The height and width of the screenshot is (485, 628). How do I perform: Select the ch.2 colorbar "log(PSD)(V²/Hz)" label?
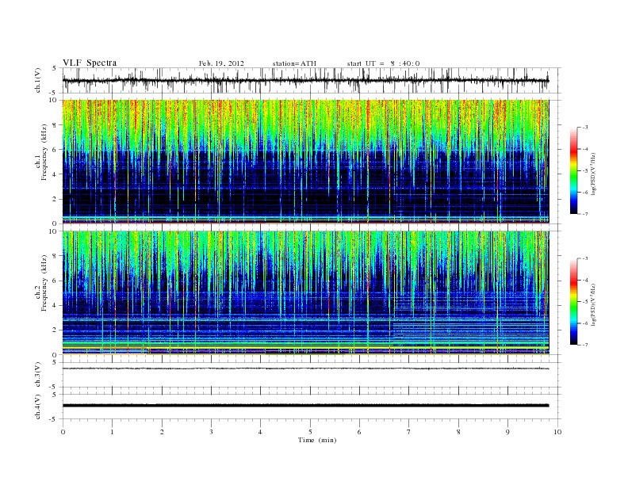click(593, 304)
